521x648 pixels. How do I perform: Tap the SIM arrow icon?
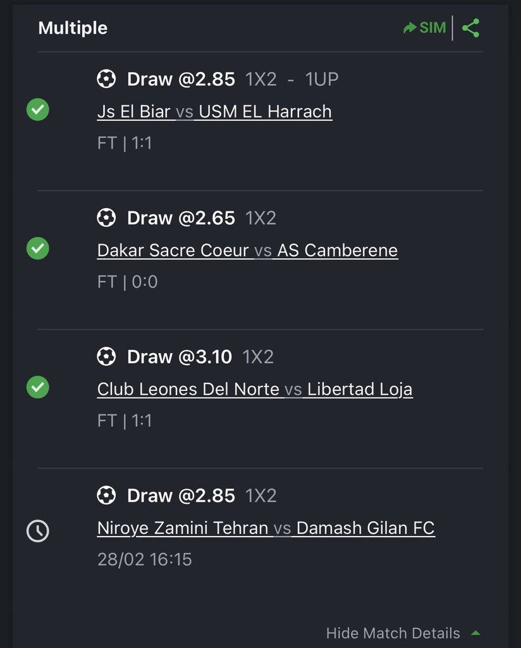click(x=410, y=28)
